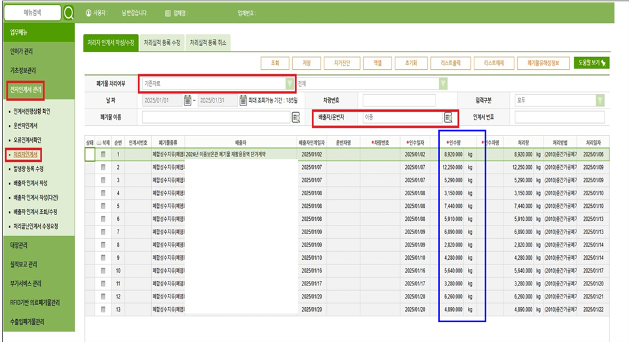629x342 pixels.
Task: Tick the delete checkbox on row 7
Action: 103,232
